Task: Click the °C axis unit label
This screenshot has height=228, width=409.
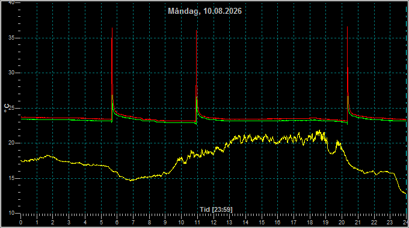Action: (x=7, y=108)
